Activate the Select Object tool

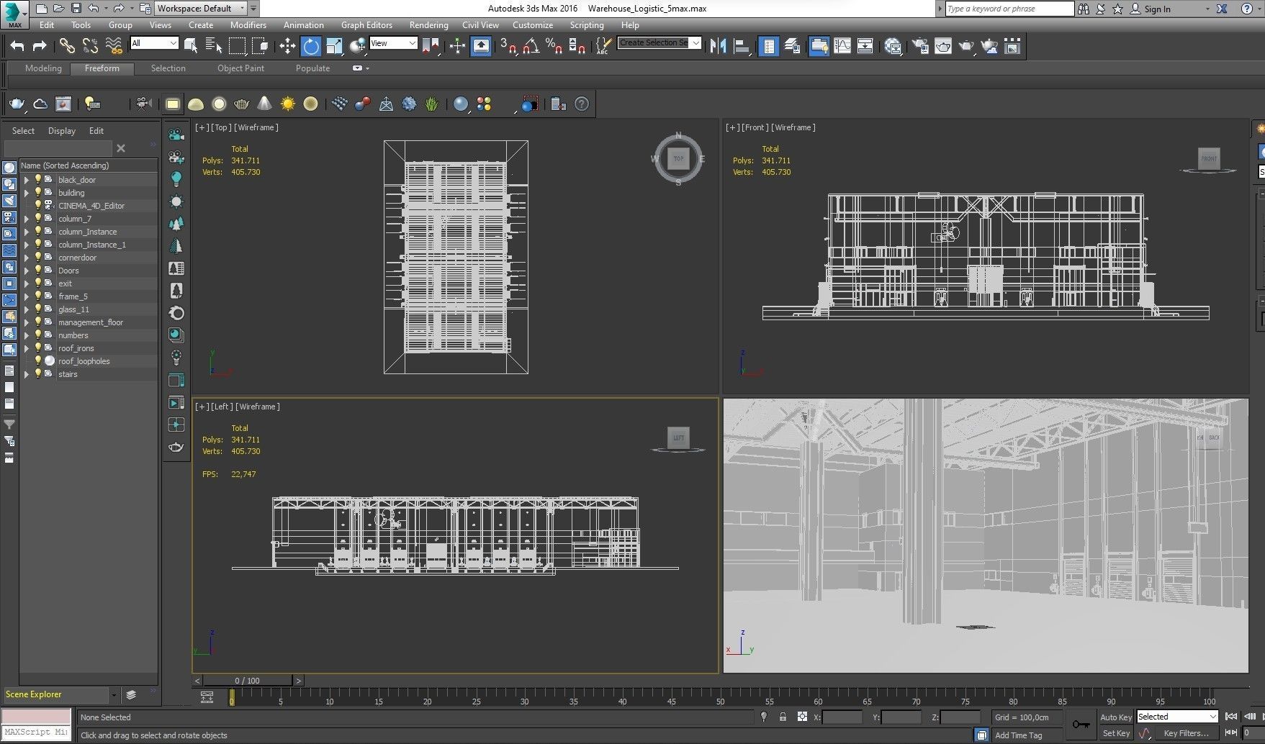tap(191, 46)
